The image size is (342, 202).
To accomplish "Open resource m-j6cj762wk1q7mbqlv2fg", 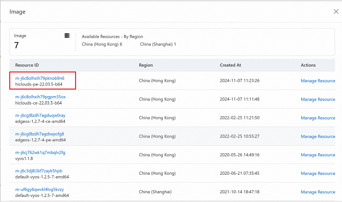I will point(40,152).
